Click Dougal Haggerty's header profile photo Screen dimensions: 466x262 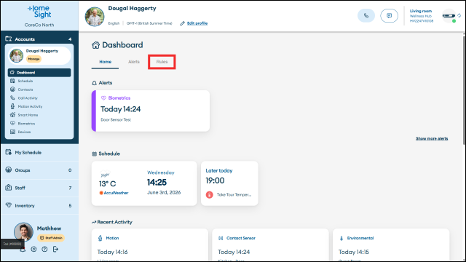pyautogui.click(x=95, y=17)
